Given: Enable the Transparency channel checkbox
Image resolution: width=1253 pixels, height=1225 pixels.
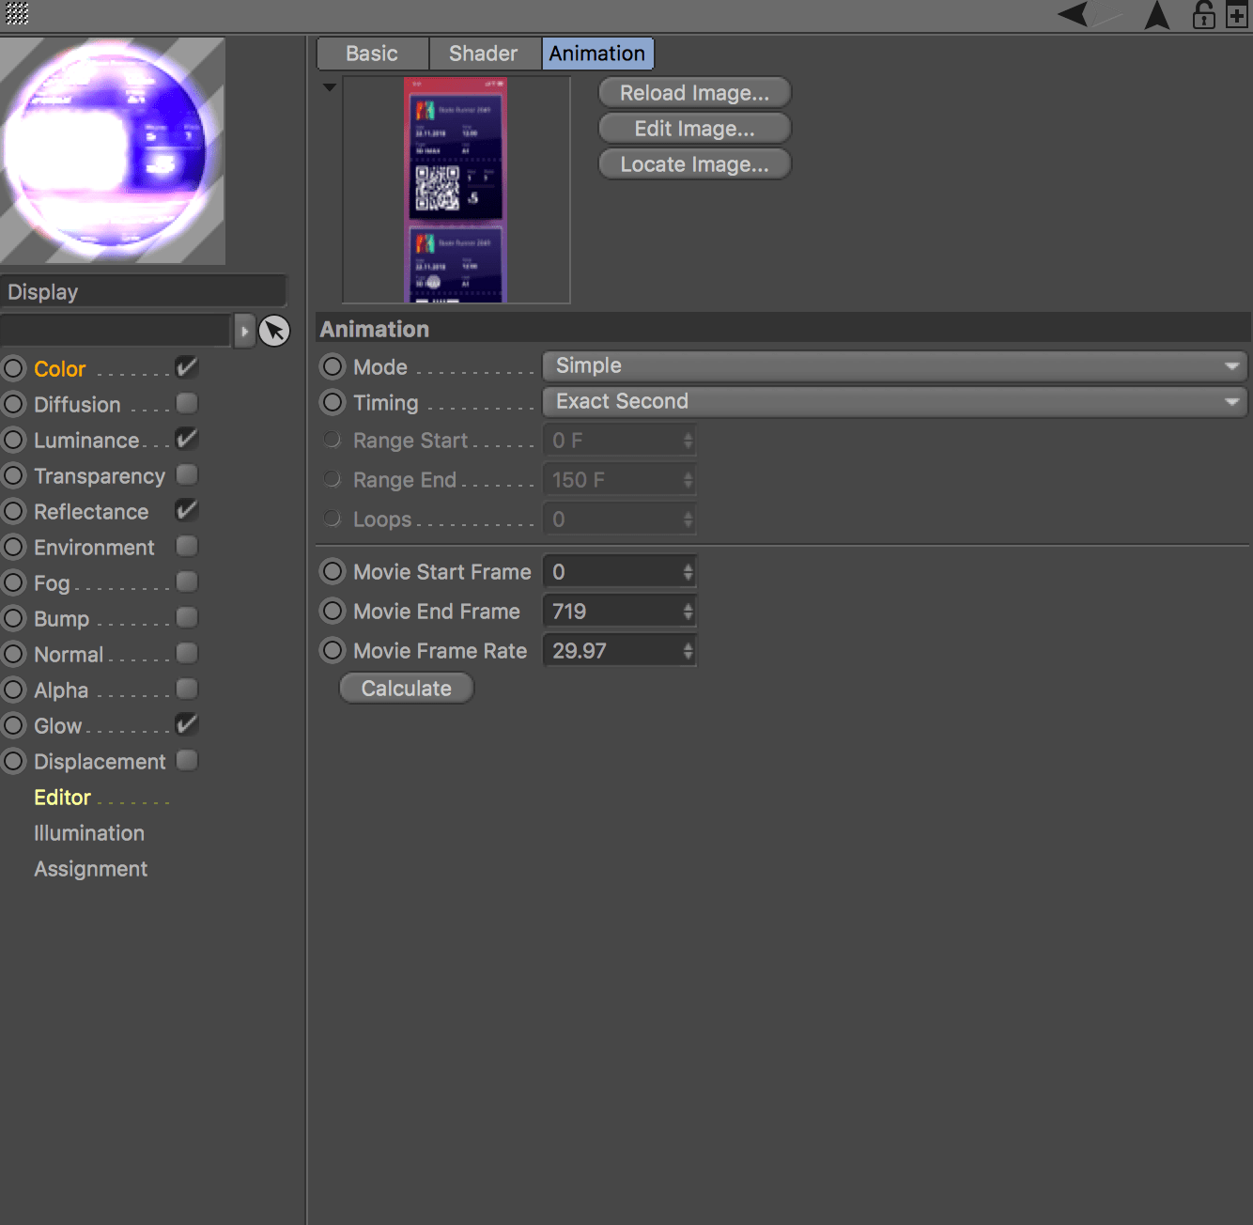Looking at the screenshot, I should (x=187, y=475).
